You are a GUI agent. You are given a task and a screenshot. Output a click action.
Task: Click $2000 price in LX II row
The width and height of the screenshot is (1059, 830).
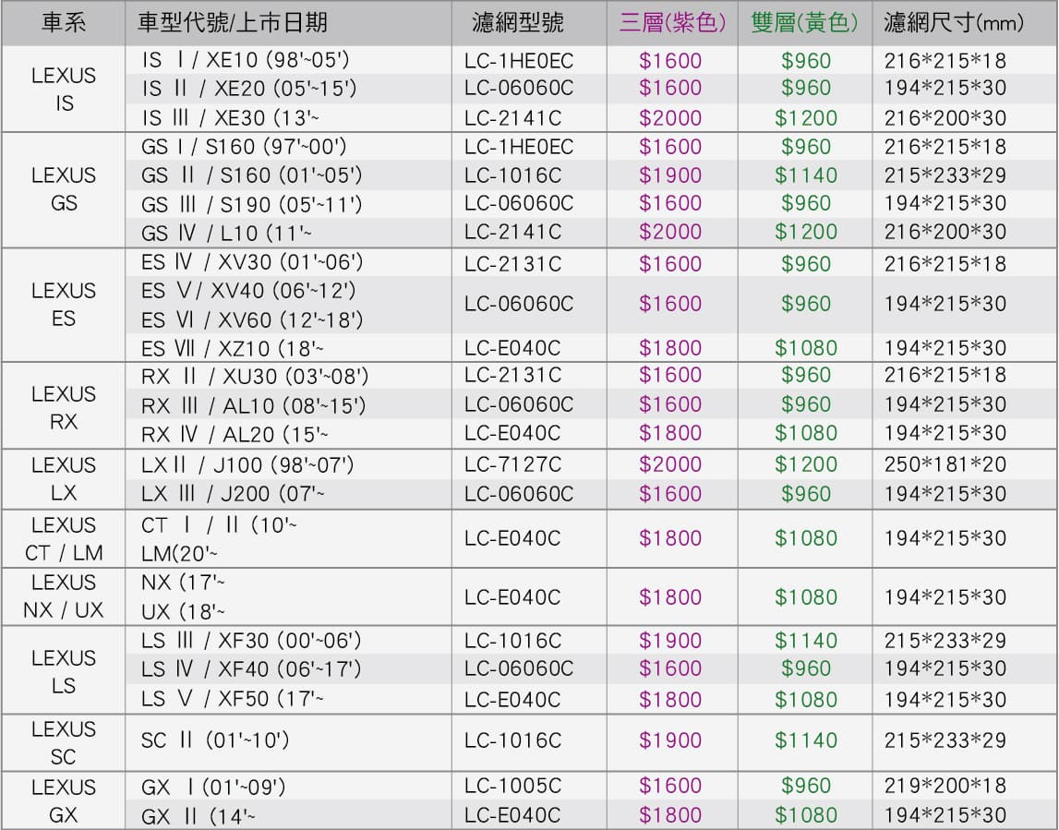[x=670, y=464]
